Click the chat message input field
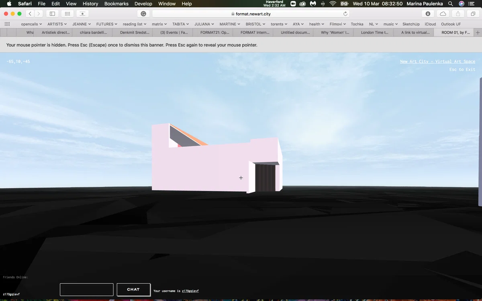 [x=86, y=289]
